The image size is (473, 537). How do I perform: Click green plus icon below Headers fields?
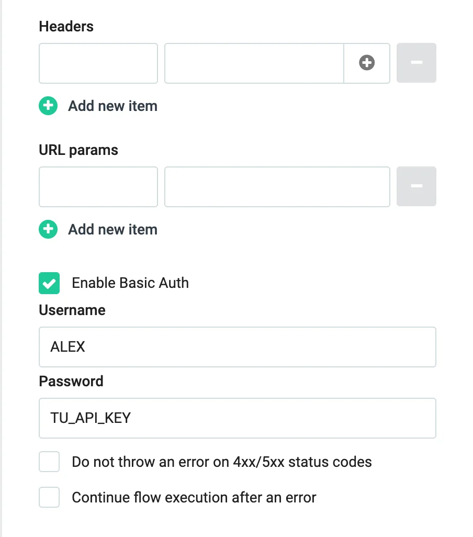[x=48, y=106]
